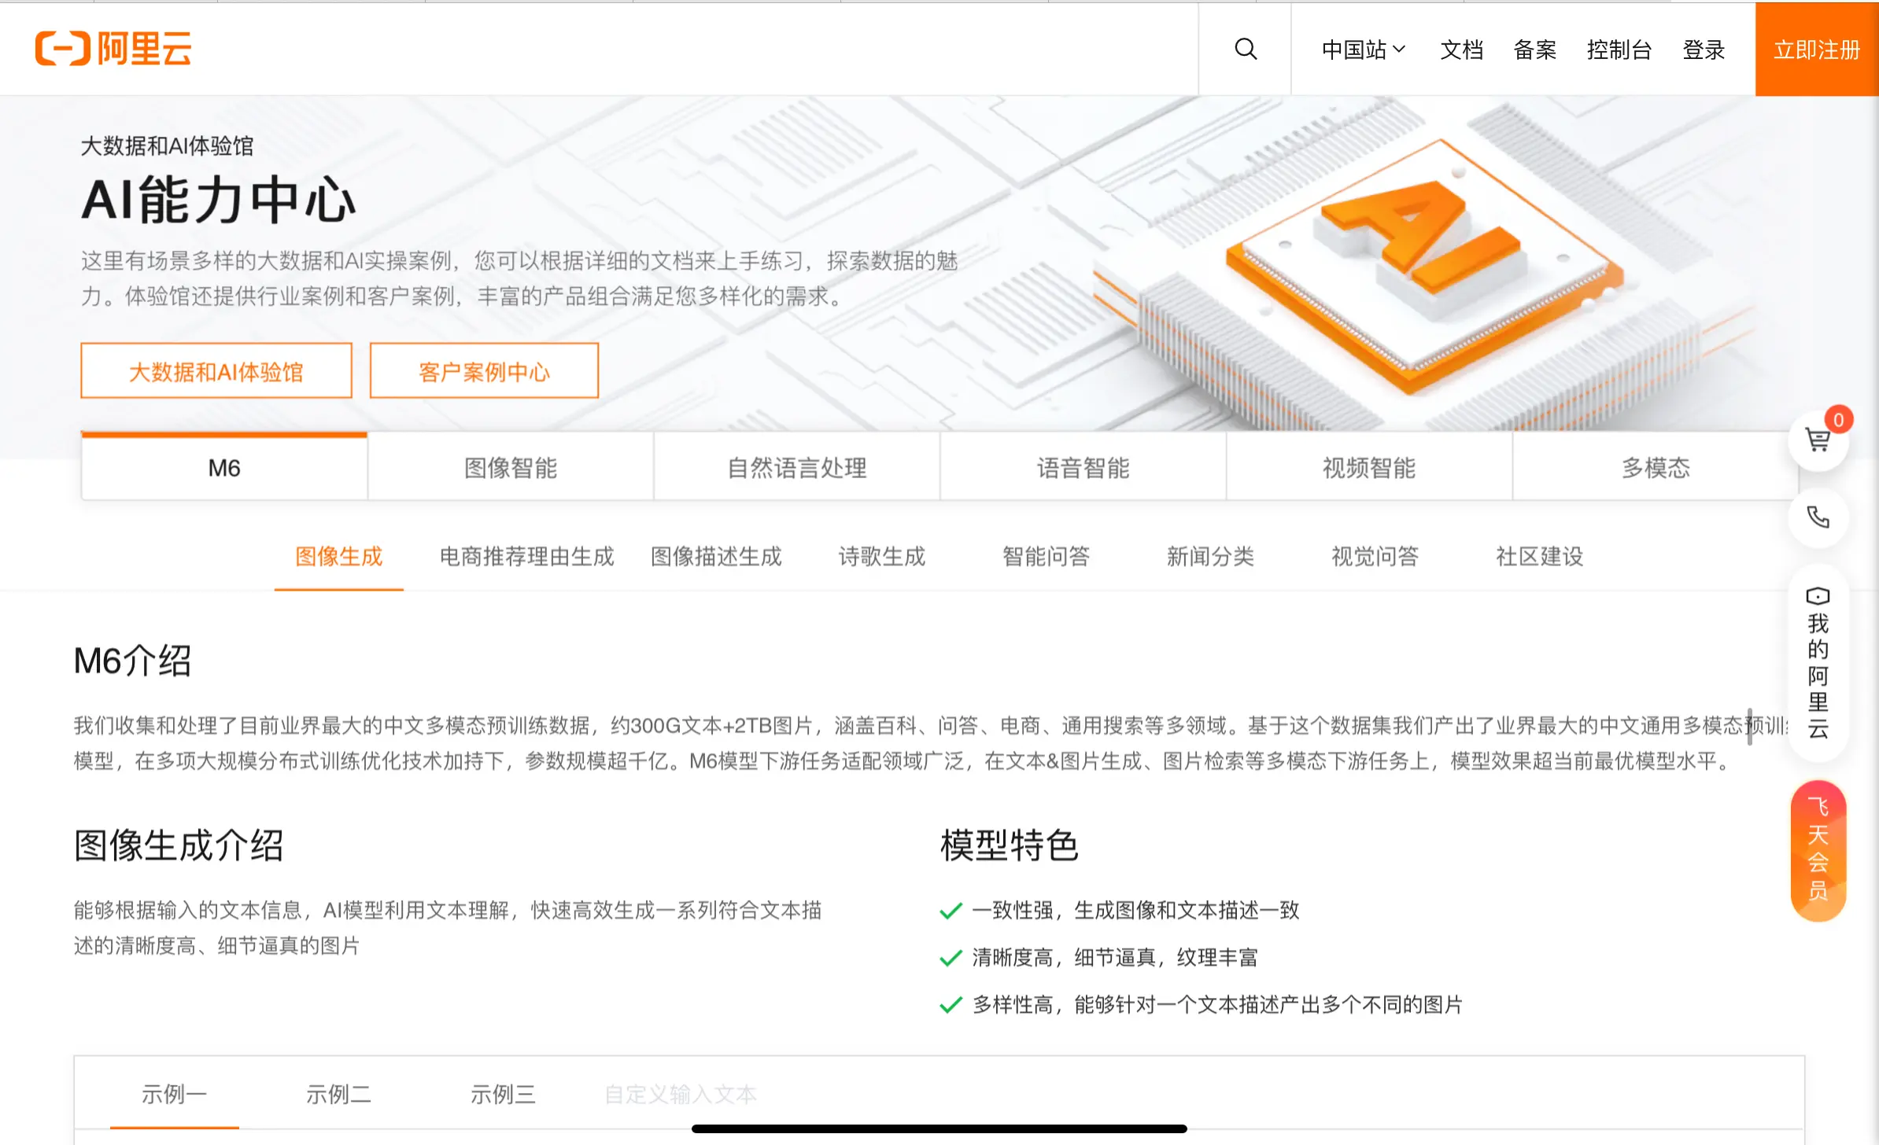Click the 飞天会员 floating badge
Image resolution: width=1879 pixels, height=1145 pixels.
(x=1818, y=850)
